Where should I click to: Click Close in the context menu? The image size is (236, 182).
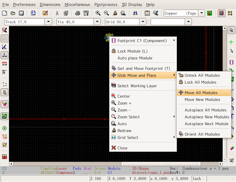[x=122, y=148]
